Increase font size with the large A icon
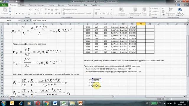Viewport: 189px width, 106px height. tap(38, 9)
